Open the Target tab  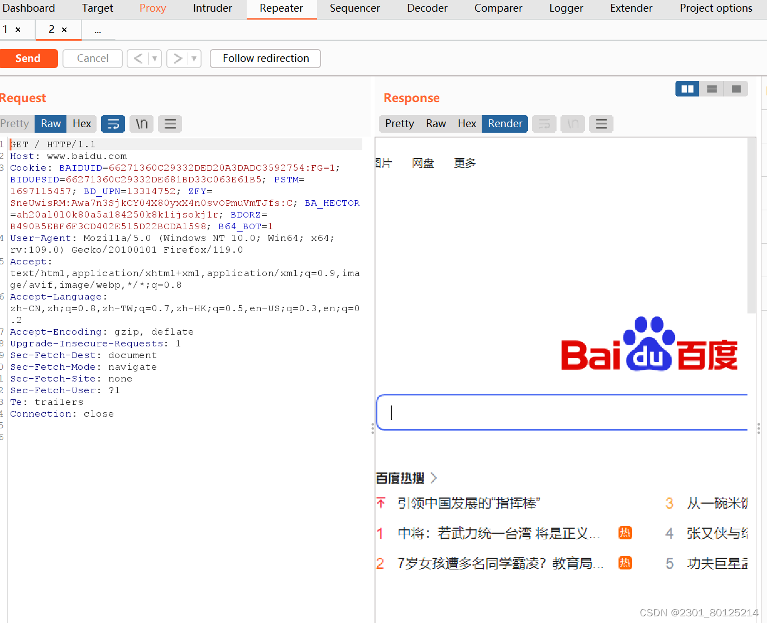98,8
